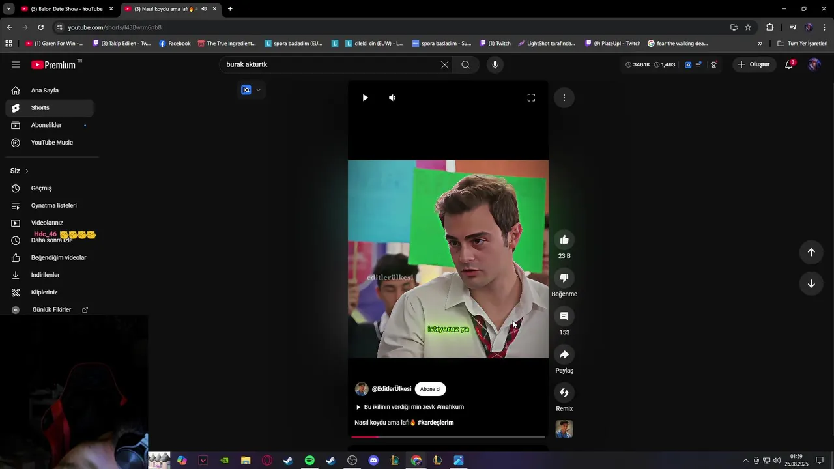Image resolution: width=834 pixels, height=469 pixels.
Task: Open Beğendiğim videolar liked videos
Action: [x=50, y=257]
